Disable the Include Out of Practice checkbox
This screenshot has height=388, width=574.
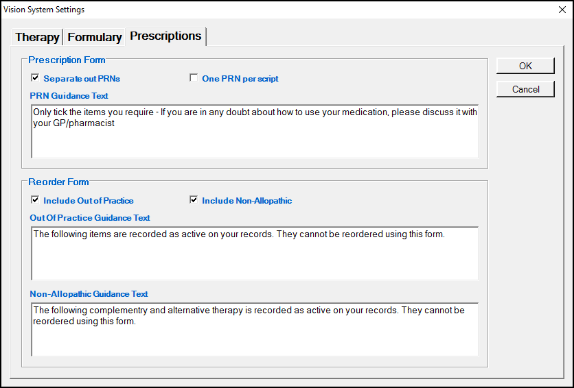35,200
